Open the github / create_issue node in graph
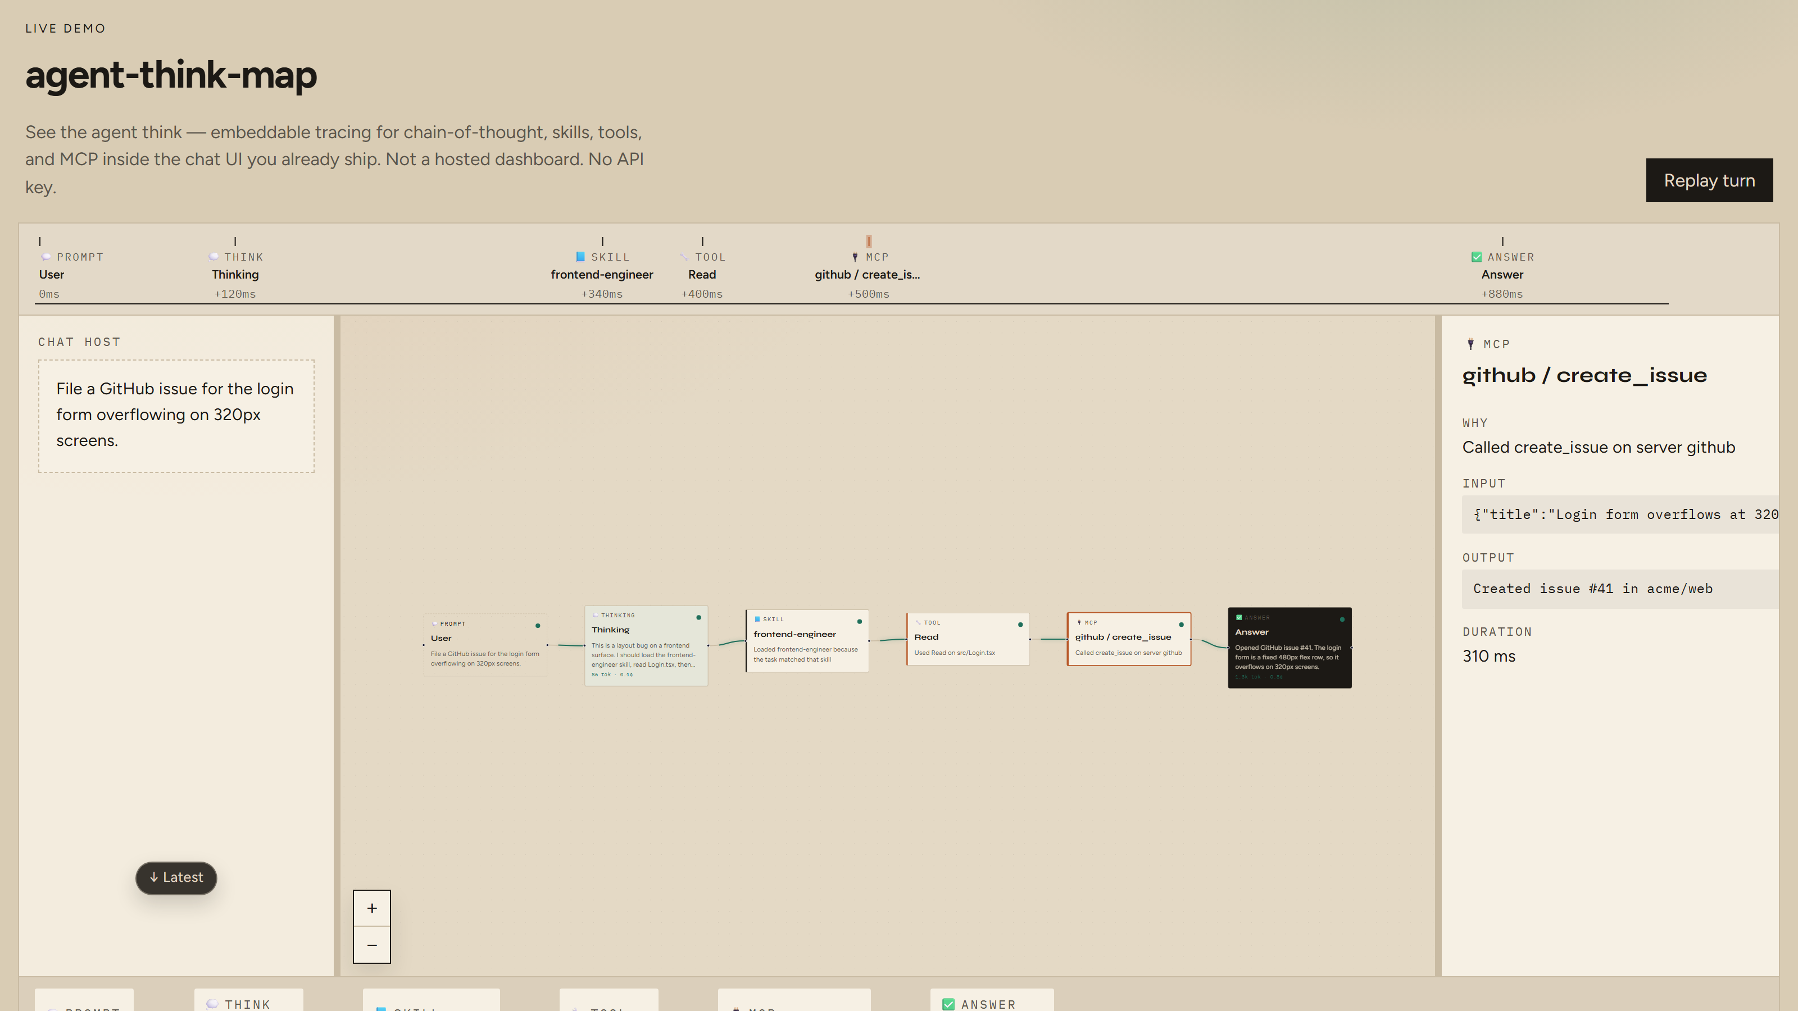Image resolution: width=1798 pixels, height=1011 pixels. tap(1129, 639)
